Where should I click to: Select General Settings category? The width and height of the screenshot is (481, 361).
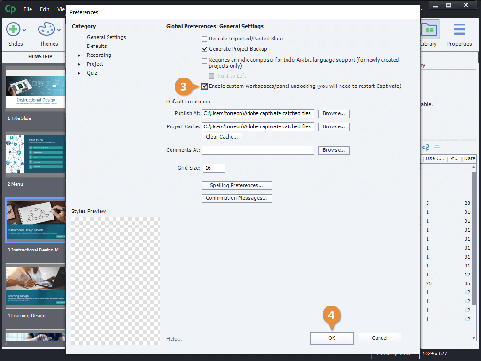(x=107, y=37)
